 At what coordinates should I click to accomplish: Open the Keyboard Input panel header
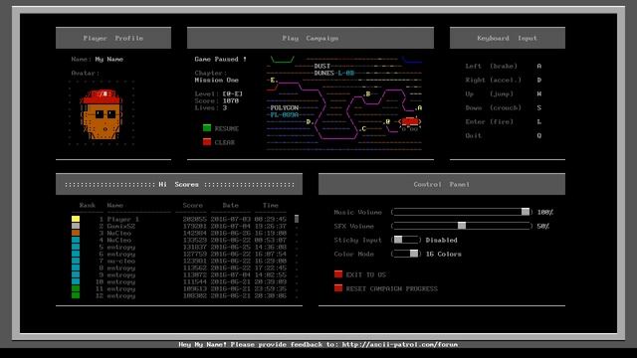[x=508, y=38]
